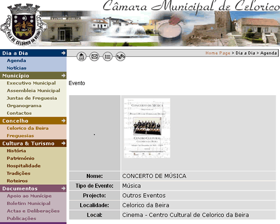Click the home page round toolbar icon

[x=81, y=57]
